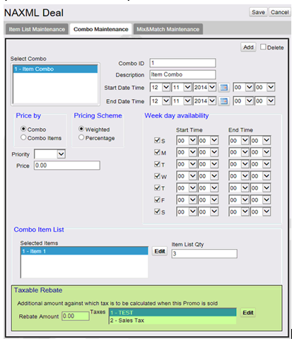Uncheck the Wednesday (W) availability checkbox
Viewport: 292px width, 341px height.
(x=157, y=175)
